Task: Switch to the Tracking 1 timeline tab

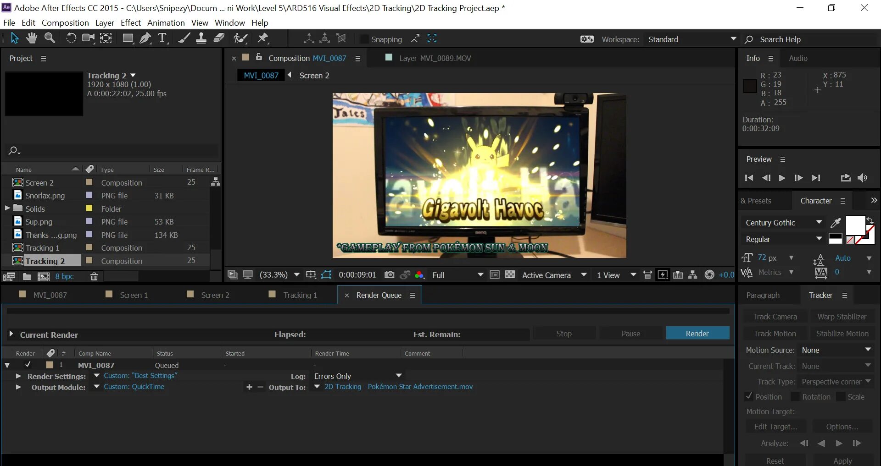Action: point(300,295)
